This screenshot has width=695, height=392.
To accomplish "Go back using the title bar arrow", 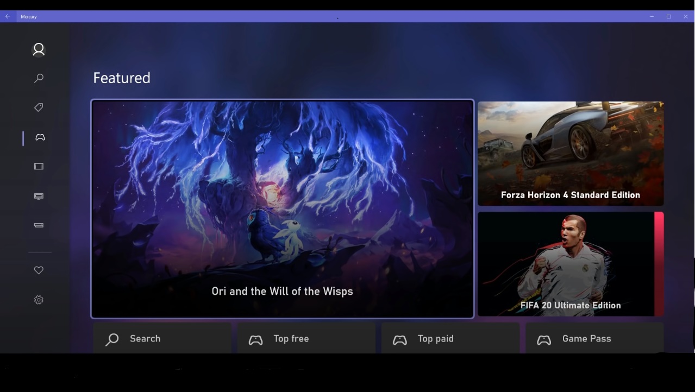I will pos(8,17).
